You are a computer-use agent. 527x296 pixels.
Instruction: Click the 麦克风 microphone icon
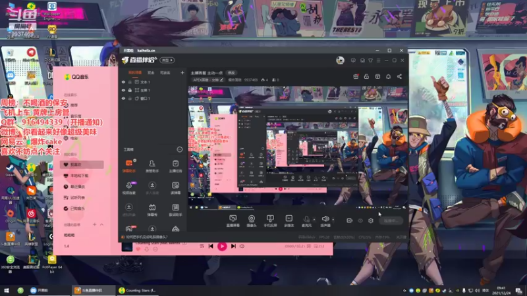pos(306,219)
